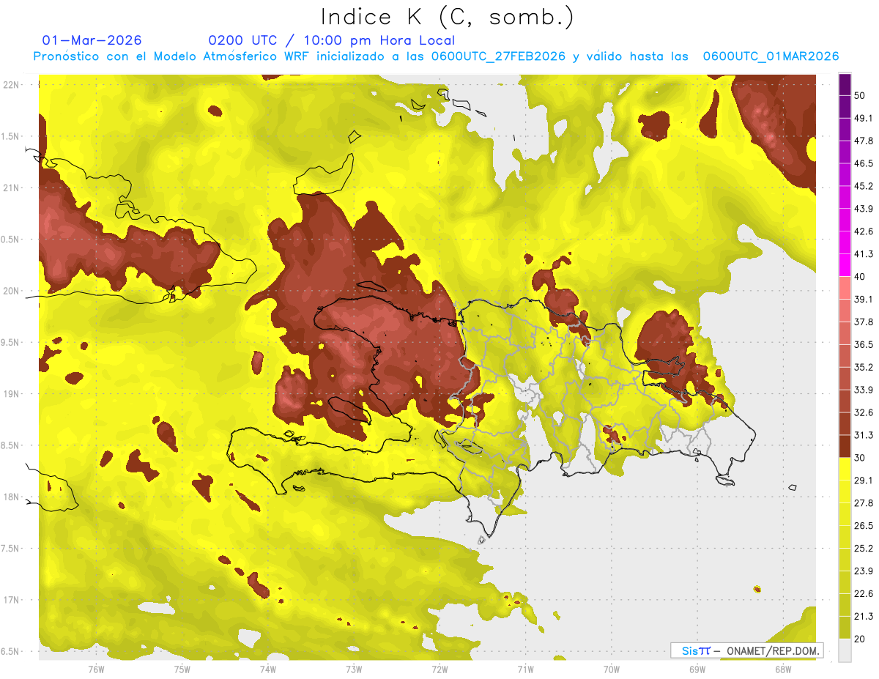Screen dimensions: 879x679
Task: Click the colorbar value "46.5"
Action: coord(863,163)
